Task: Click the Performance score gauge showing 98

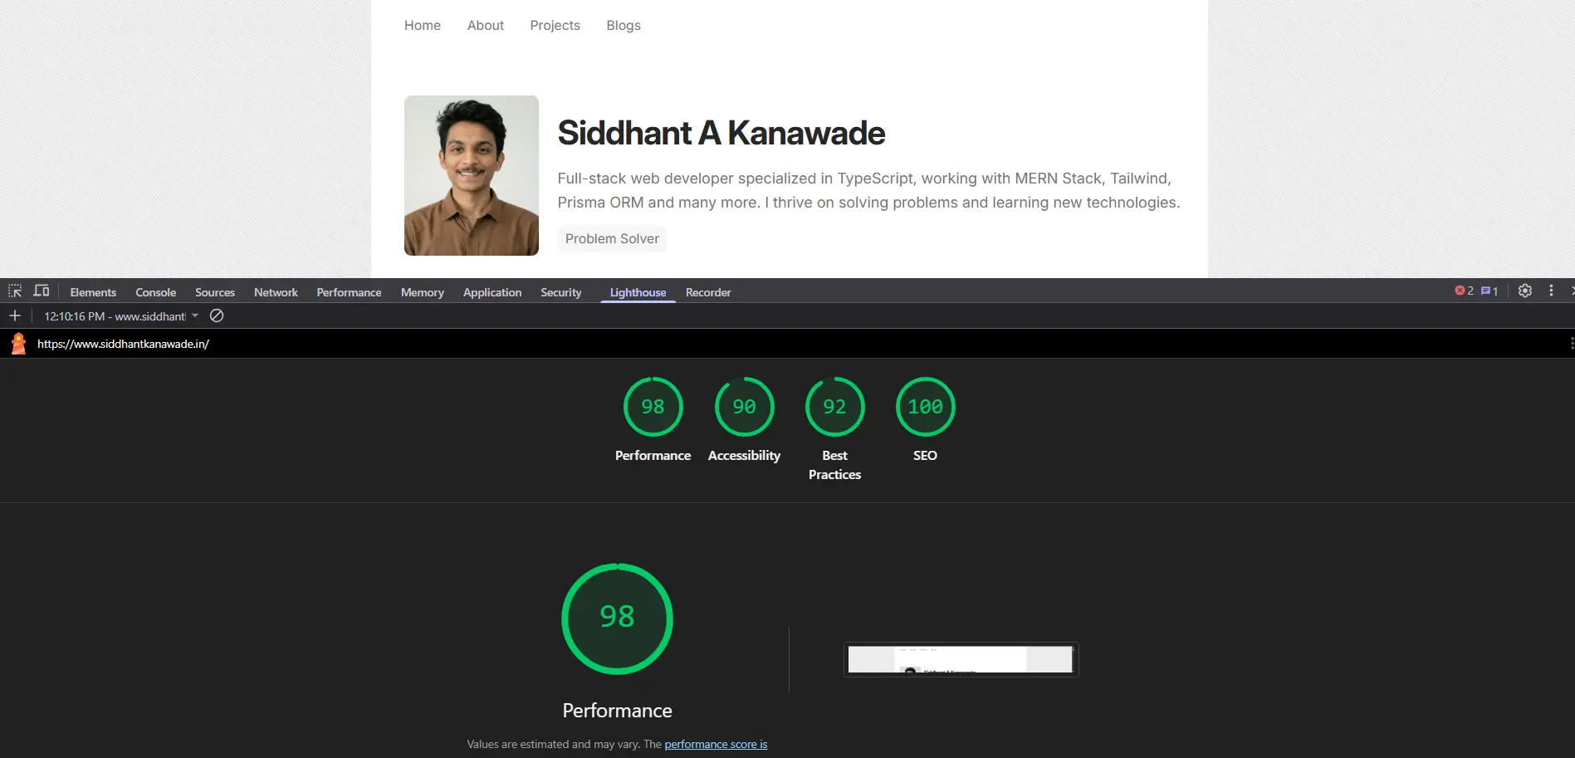Action: 616,619
